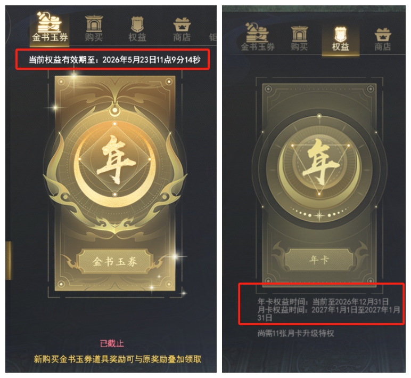This screenshot has width=411, height=378.
Task: Open 权益 shield icon in left panel
Action: 137,25
